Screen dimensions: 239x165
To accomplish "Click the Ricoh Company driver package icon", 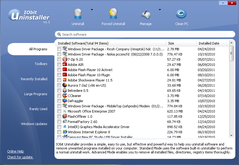I will coord(65,49).
